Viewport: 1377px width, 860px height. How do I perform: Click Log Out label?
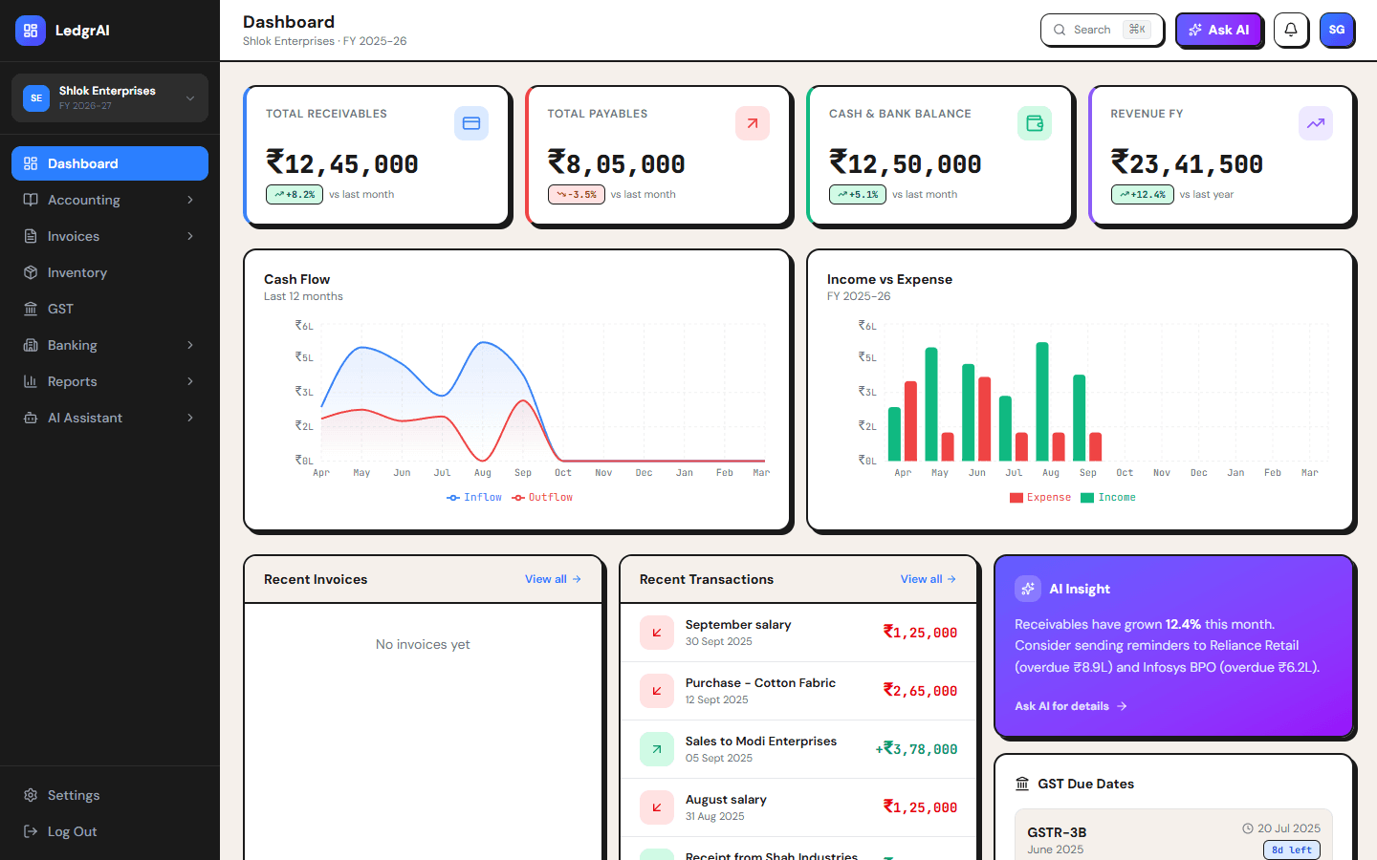coord(73,831)
